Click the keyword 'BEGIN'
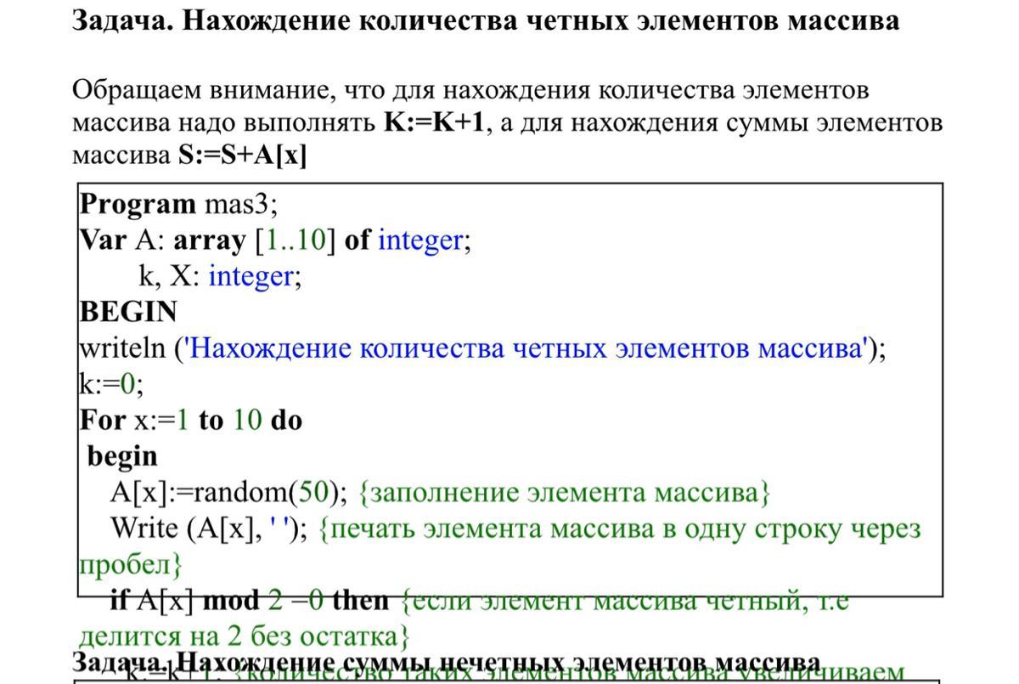The height and width of the screenshot is (684, 1019). (x=128, y=312)
